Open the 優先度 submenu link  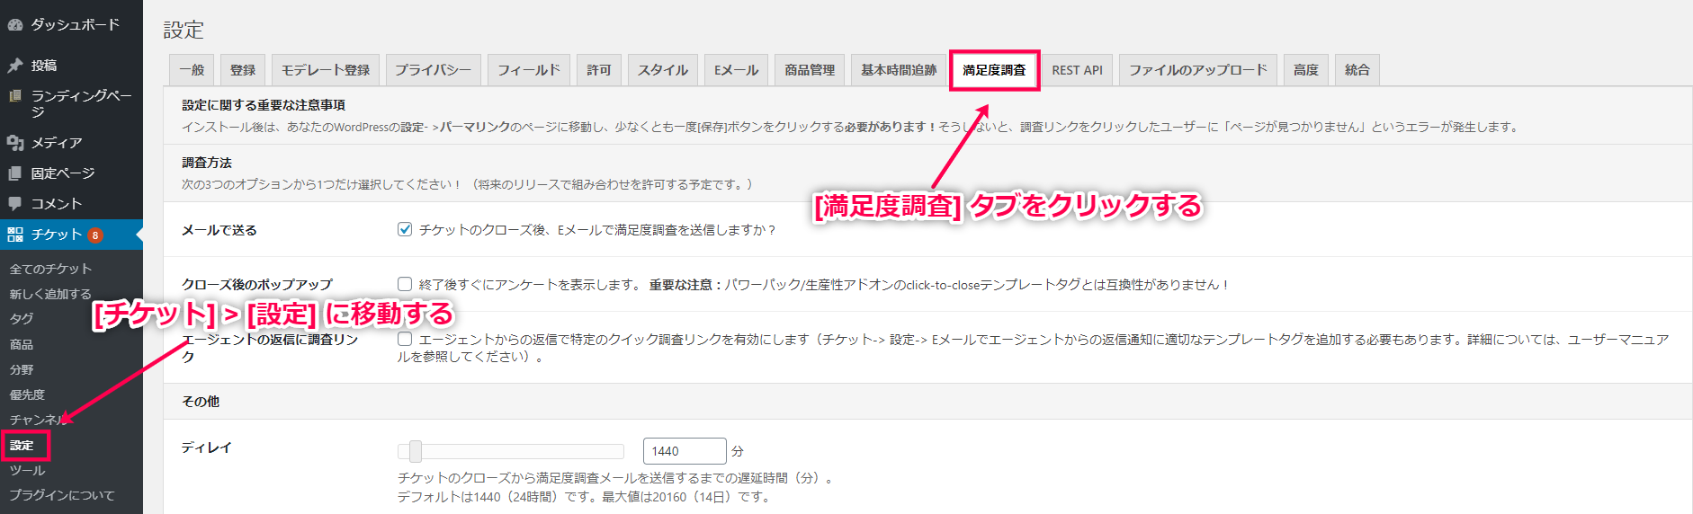click(27, 394)
